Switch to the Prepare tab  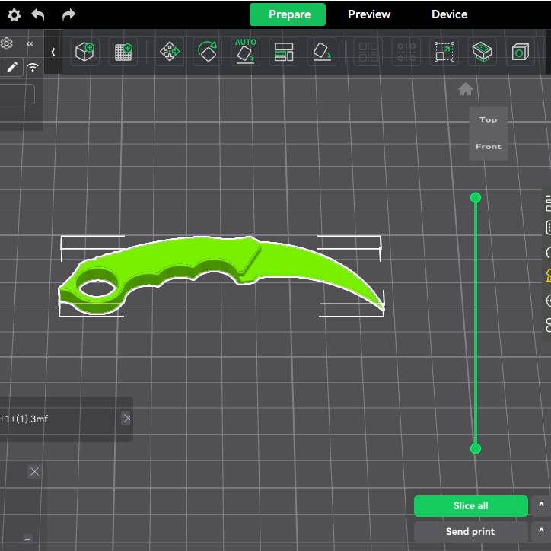tap(288, 14)
